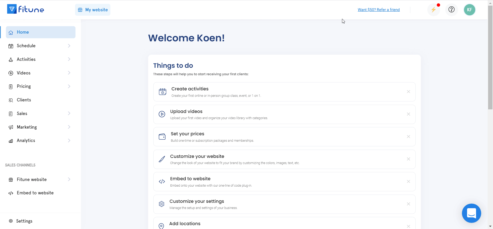
Task: Dismiss the Upload videos task
Action: (x=408, y=114)
